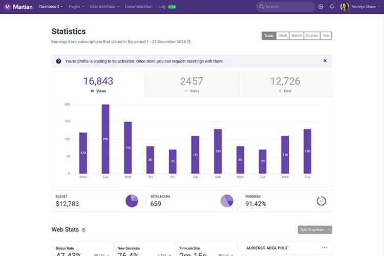
Task: Switch to the 16,843 Views tab
Action: click(98, 84)
